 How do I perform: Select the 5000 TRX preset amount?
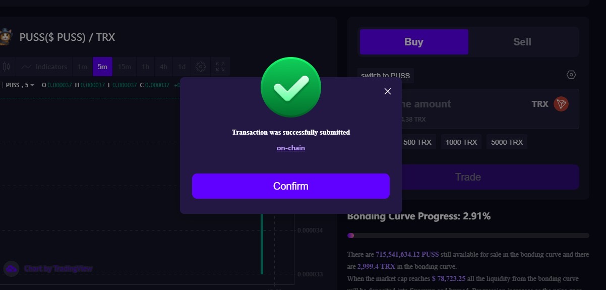click(x=507, y=142)
